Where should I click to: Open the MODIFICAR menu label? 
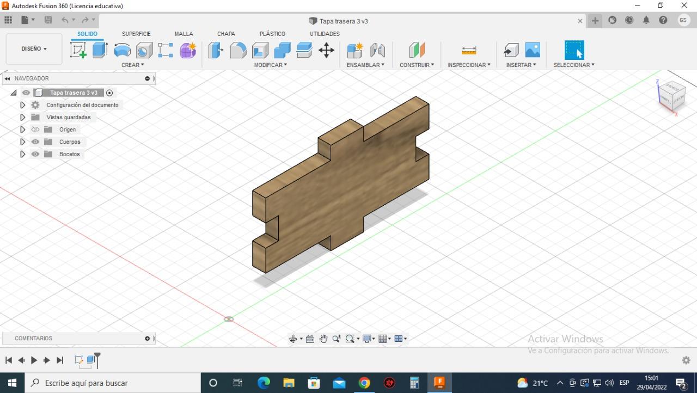[271, 65]
